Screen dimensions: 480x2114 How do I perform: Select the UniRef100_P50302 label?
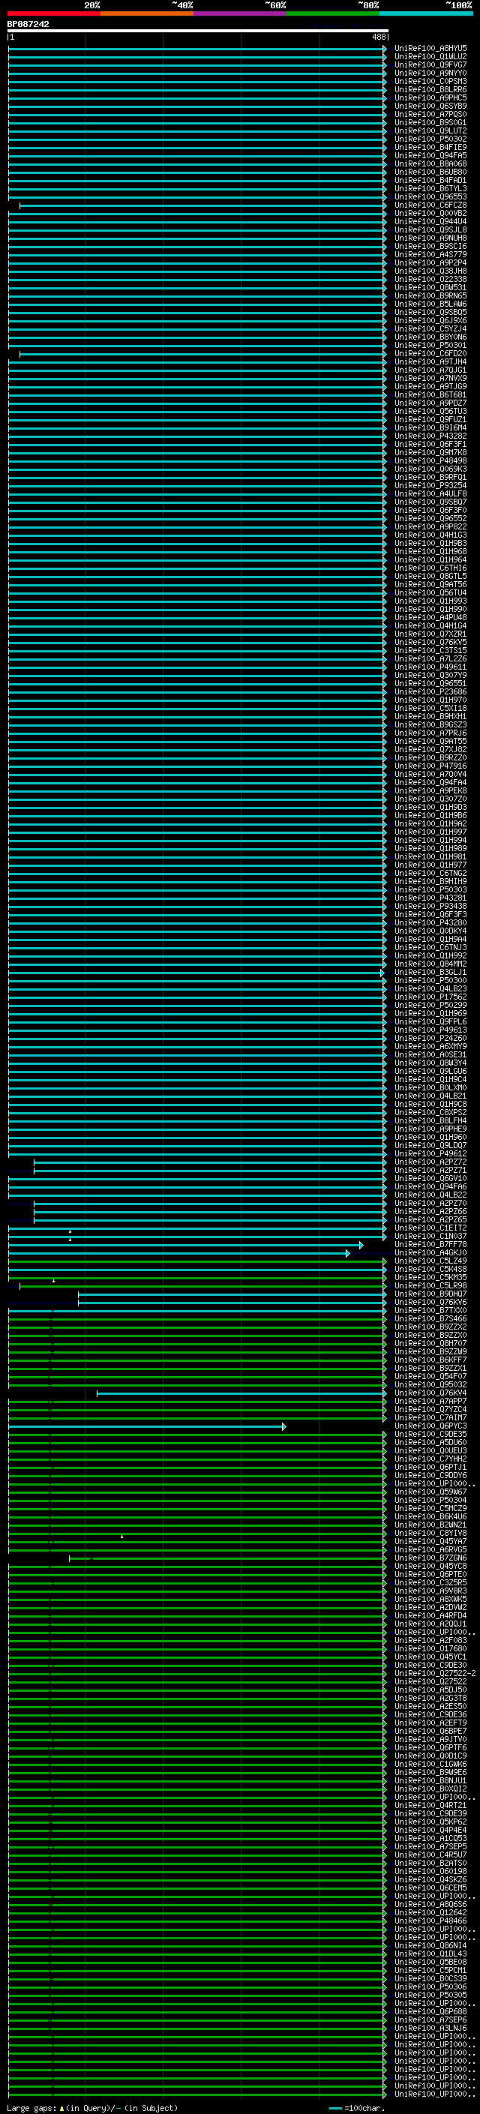(430, 139)
